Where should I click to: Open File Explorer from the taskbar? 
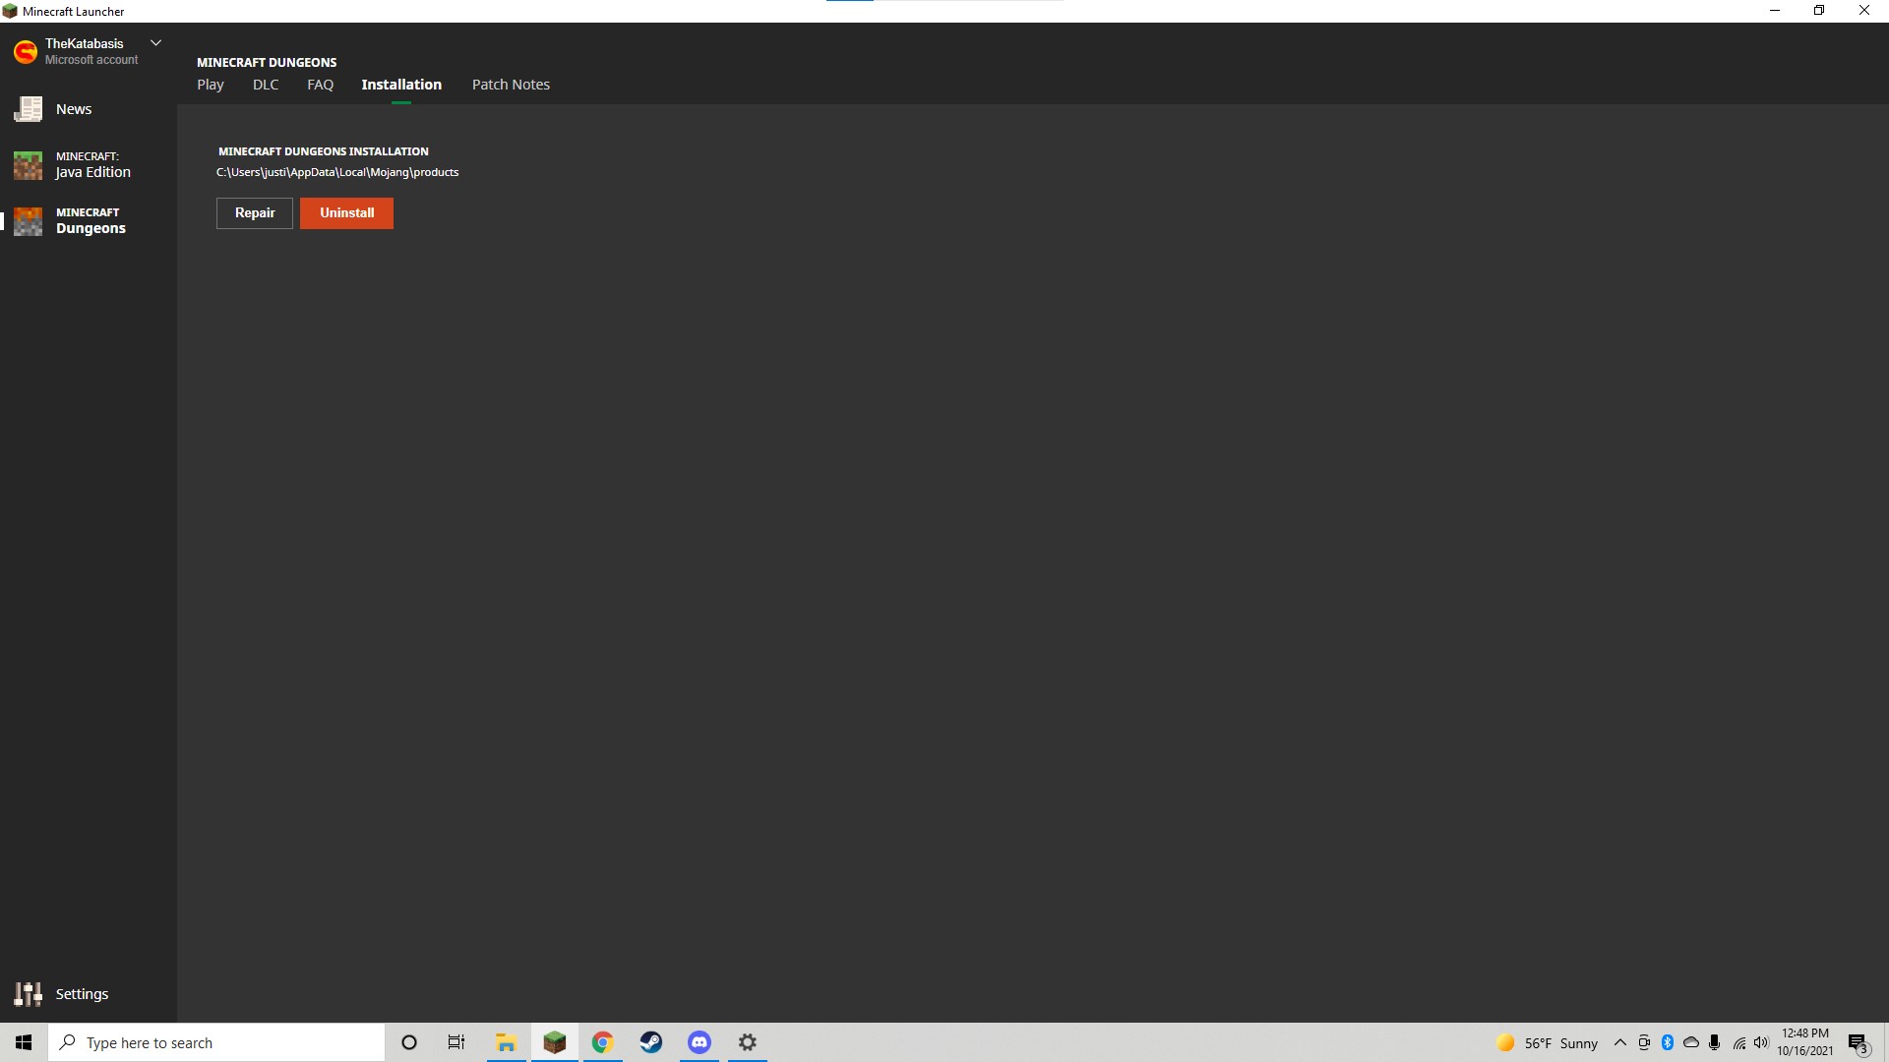click(507, 1042)
